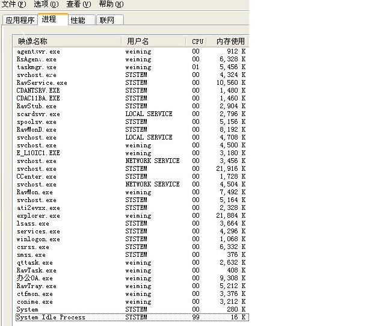
Task: Select the RavTray.exe process
Action: [131, 286]
